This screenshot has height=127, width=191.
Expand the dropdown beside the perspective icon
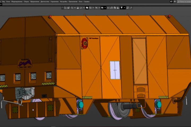point(105,8)
